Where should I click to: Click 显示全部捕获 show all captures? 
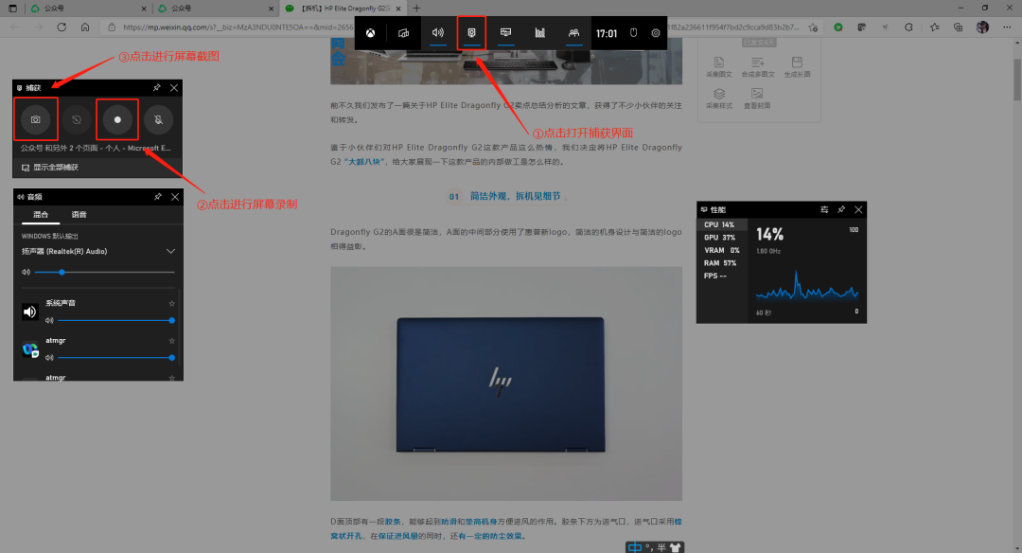click(x=50, y=168)
